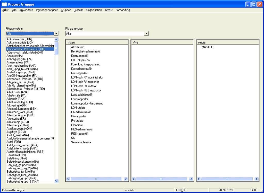Select LÖN- och RES rapportör group
This screenshot has width=264, height=193.
click(86, 90)
